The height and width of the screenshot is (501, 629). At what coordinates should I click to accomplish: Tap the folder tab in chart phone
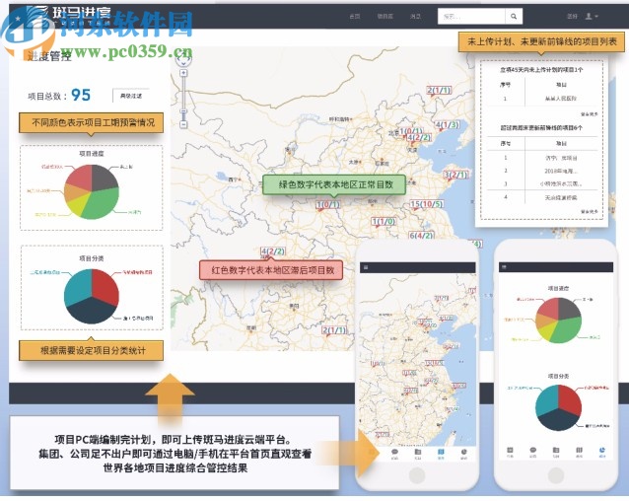point(556,452)
